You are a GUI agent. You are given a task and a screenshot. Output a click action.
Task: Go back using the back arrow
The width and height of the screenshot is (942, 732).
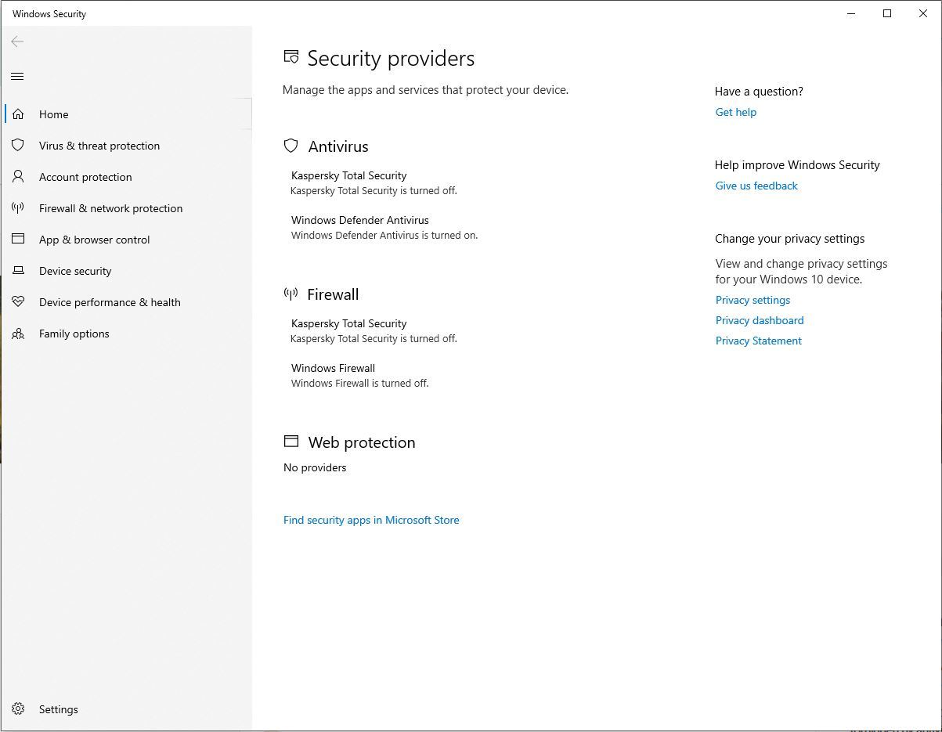coord(17,41)
